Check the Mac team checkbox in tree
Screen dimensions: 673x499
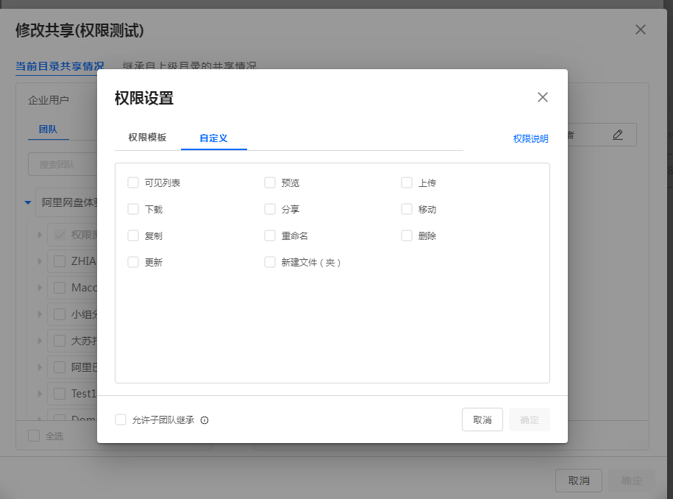click(60, 288)
